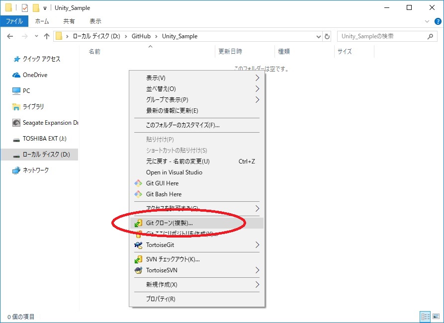Switch to the 表示 ribbon tab
The width and height of the screenshot is (444, 323).
click(x=95, y=21)
